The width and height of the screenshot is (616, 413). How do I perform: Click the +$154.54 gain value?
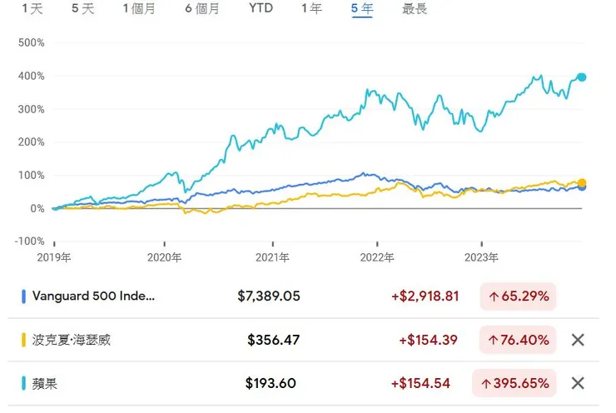pyautogui.click(x=420, y=383)
